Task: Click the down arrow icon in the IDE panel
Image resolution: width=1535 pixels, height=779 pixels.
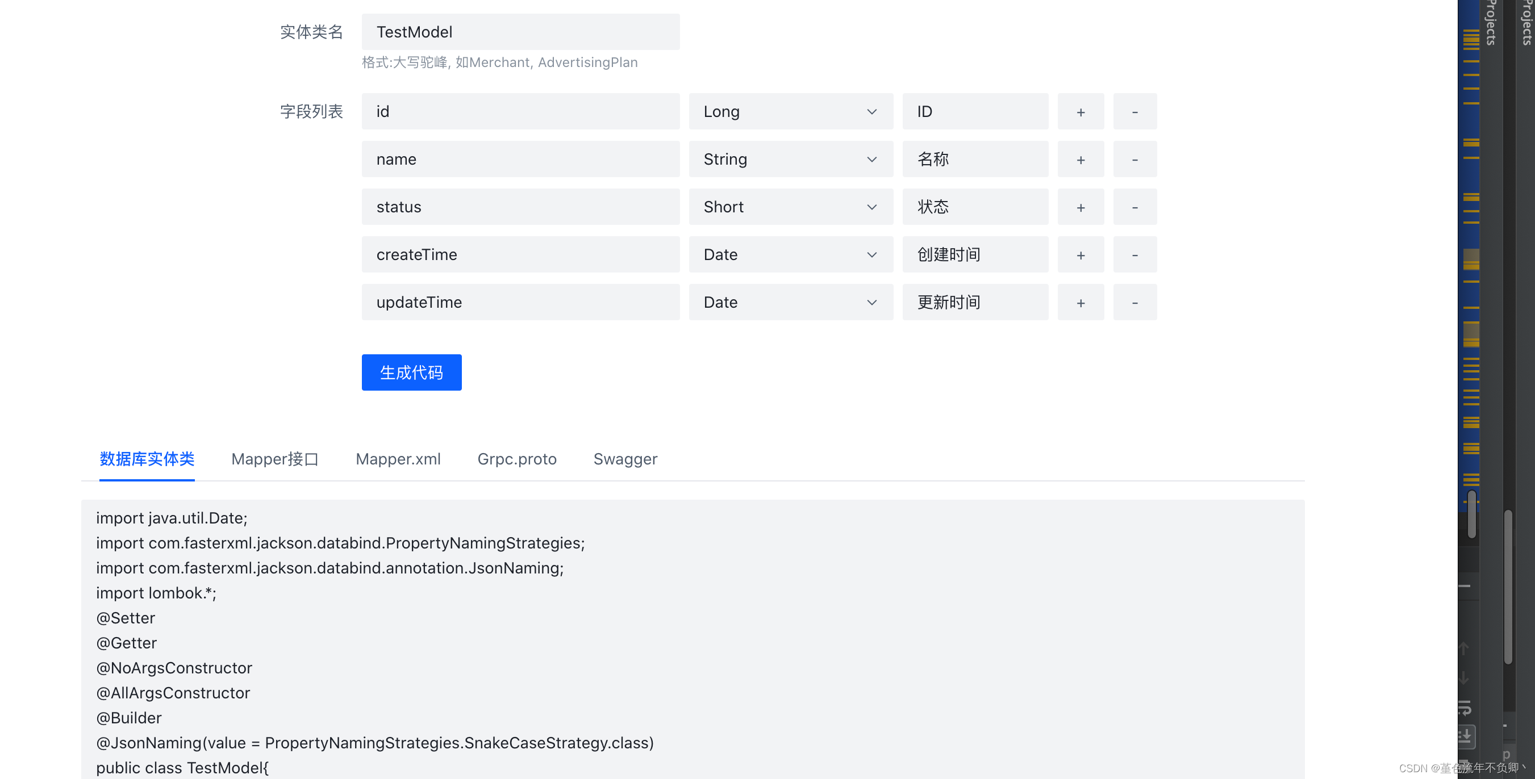Action: pos(1463,678)
